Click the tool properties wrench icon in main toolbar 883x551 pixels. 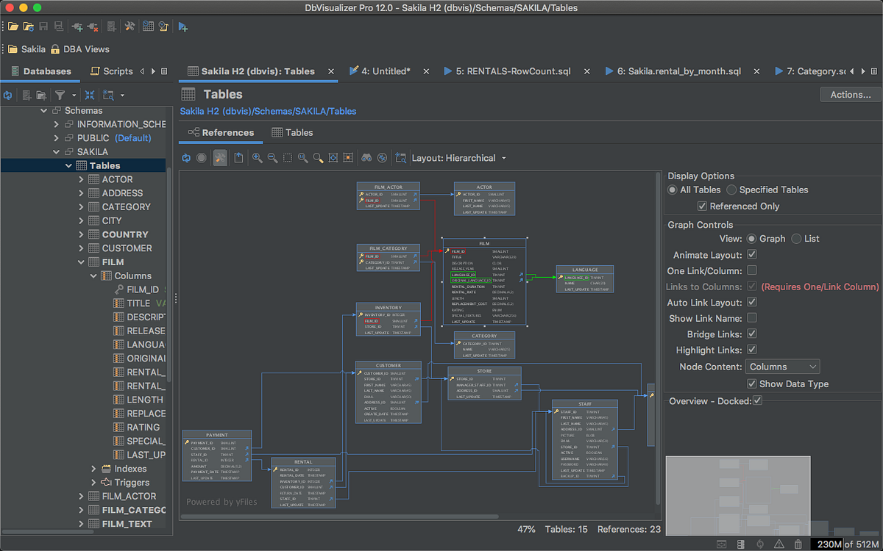130,27
